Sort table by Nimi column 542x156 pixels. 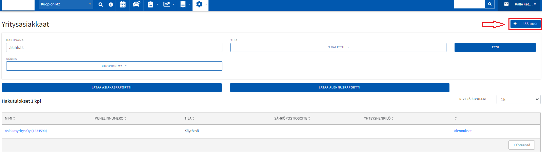tap(10, 119)
